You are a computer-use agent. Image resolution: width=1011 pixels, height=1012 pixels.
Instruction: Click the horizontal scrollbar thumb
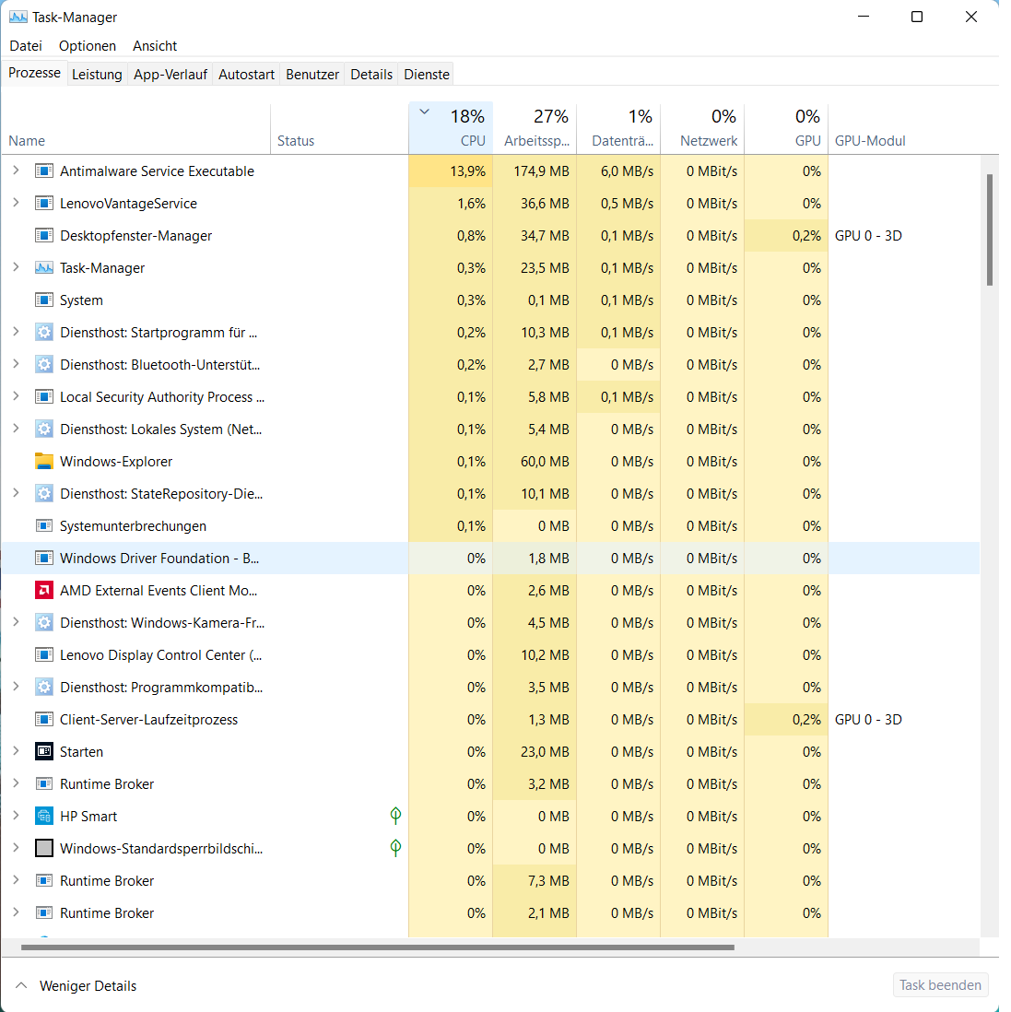(x=378, y=947)
